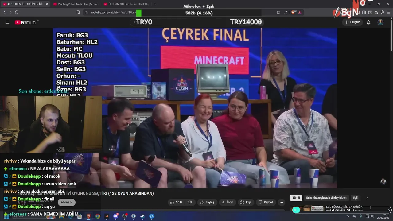
Task: Open Steam from the taskbar
Action: [x=142, y=216]
